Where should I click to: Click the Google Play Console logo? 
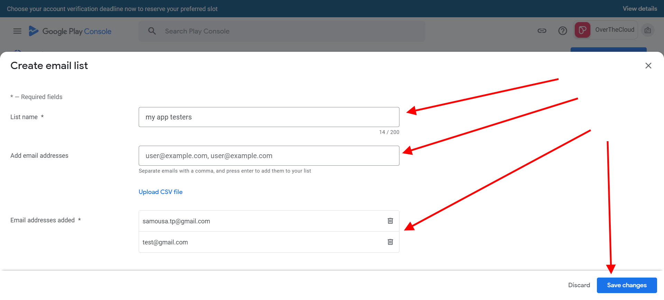pyautogui.click(x=70, y=31)
